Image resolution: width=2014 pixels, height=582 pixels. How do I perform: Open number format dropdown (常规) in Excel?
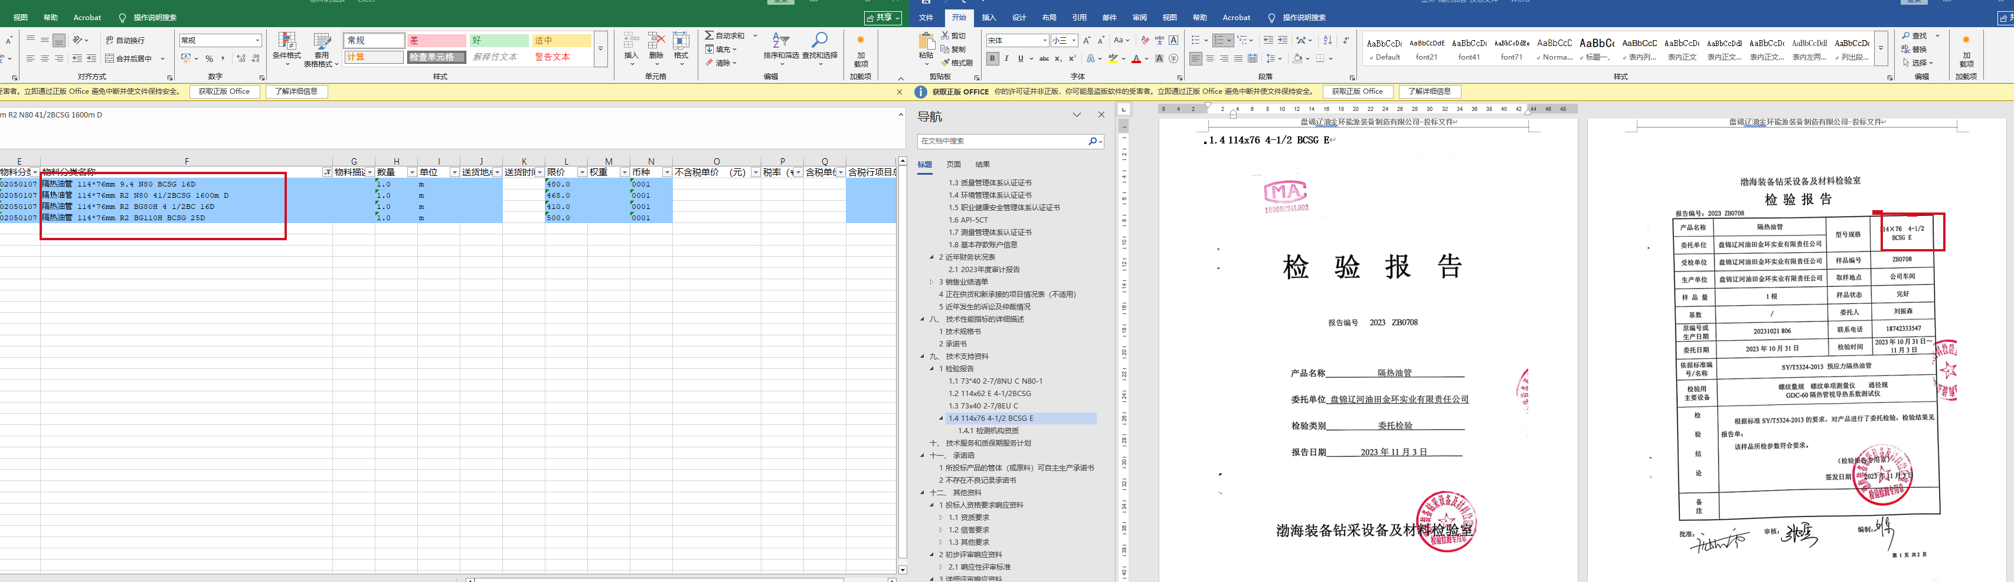[258, 41]
